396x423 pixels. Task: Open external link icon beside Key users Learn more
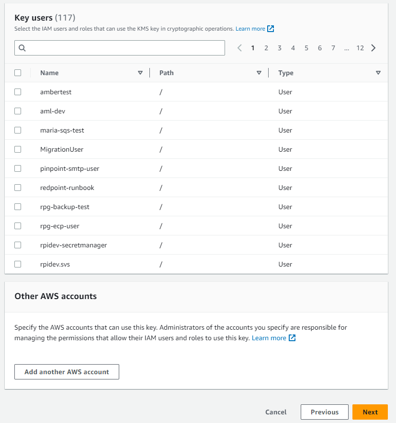click(x=271, y=29)
